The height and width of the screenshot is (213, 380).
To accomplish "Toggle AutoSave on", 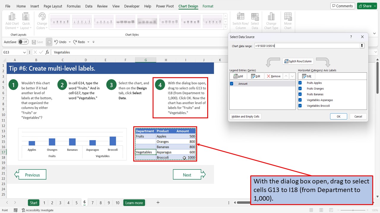I will (24, 42).
